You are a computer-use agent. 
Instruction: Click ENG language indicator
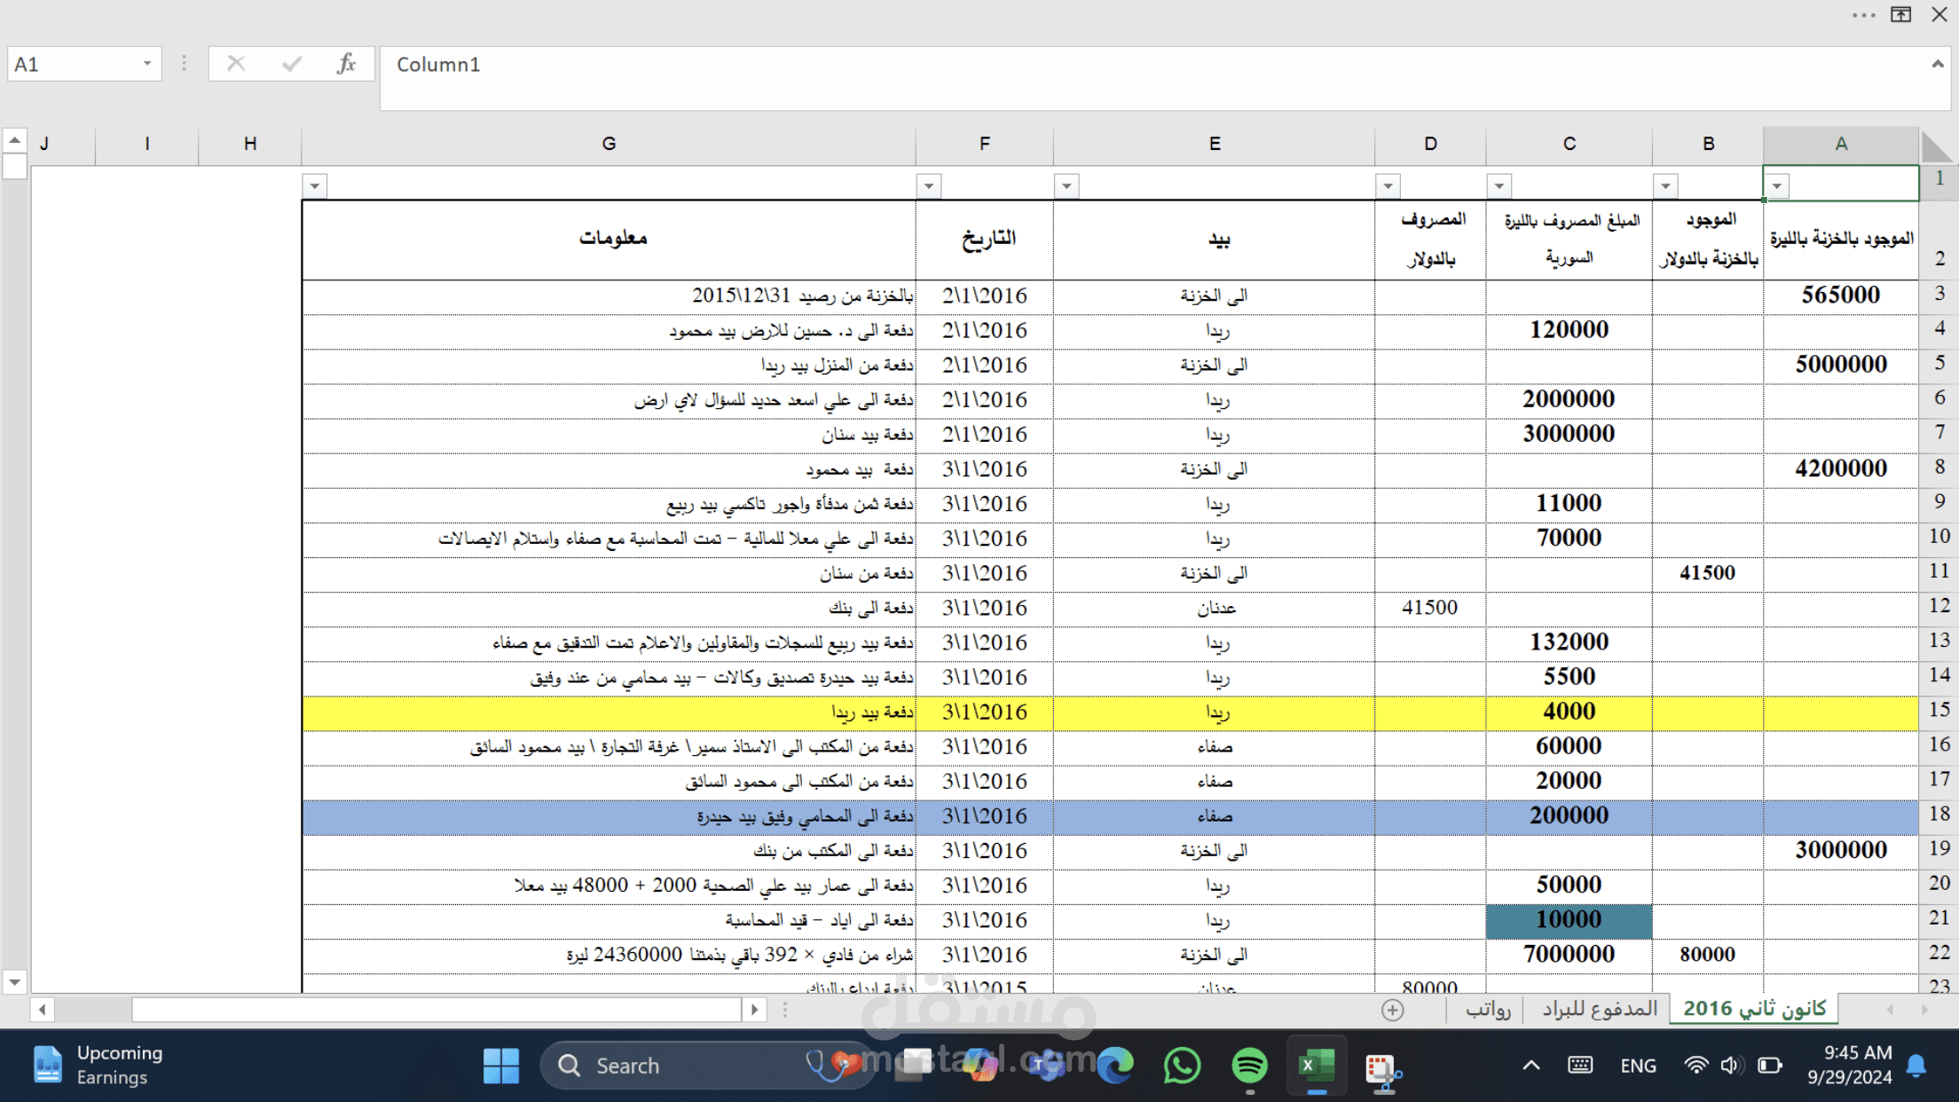point(1638,1066)
